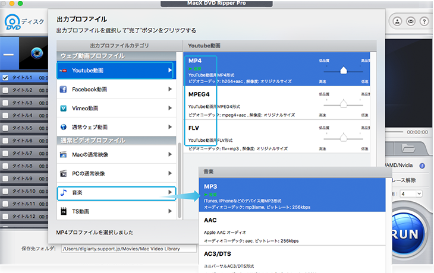Expand the TS動画 category arrow
The image size is (434, 273).
pyautogui.click(x=171, y=211)
